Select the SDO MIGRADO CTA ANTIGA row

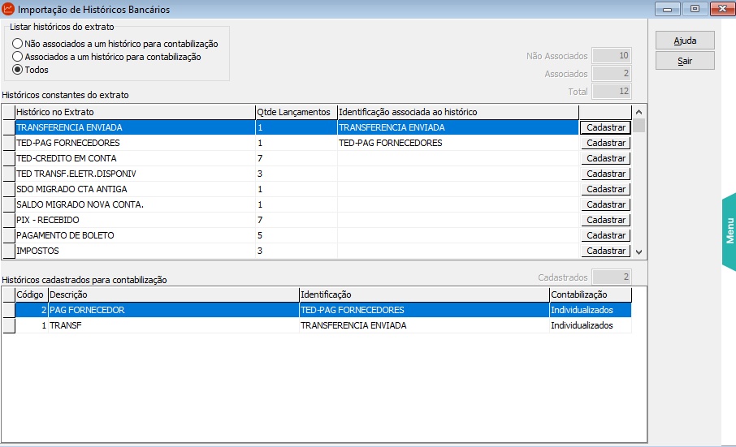[134, 189]
